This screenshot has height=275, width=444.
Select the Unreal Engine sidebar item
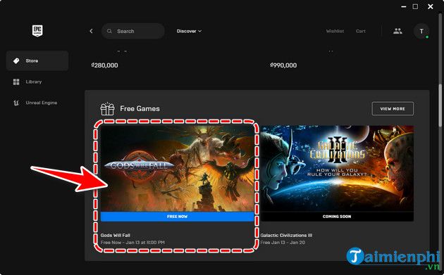tap(37, 103)
